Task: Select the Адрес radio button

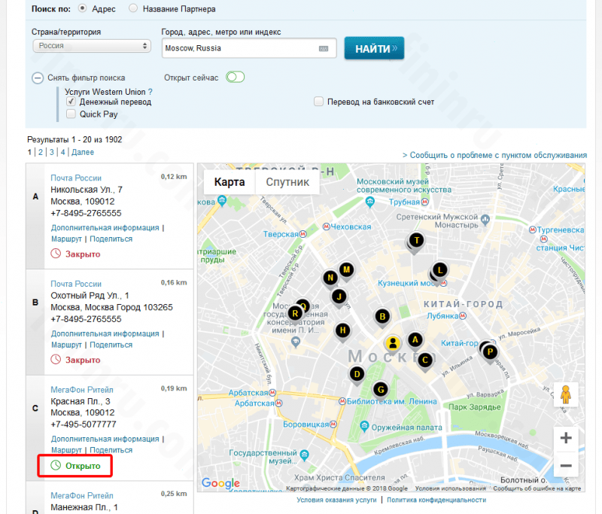Action: coord(82,8)
